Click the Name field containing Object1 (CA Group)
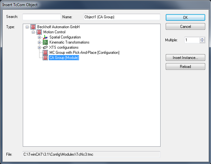The width and height of the screenshot is (211, 164). [x=122, y=17]
